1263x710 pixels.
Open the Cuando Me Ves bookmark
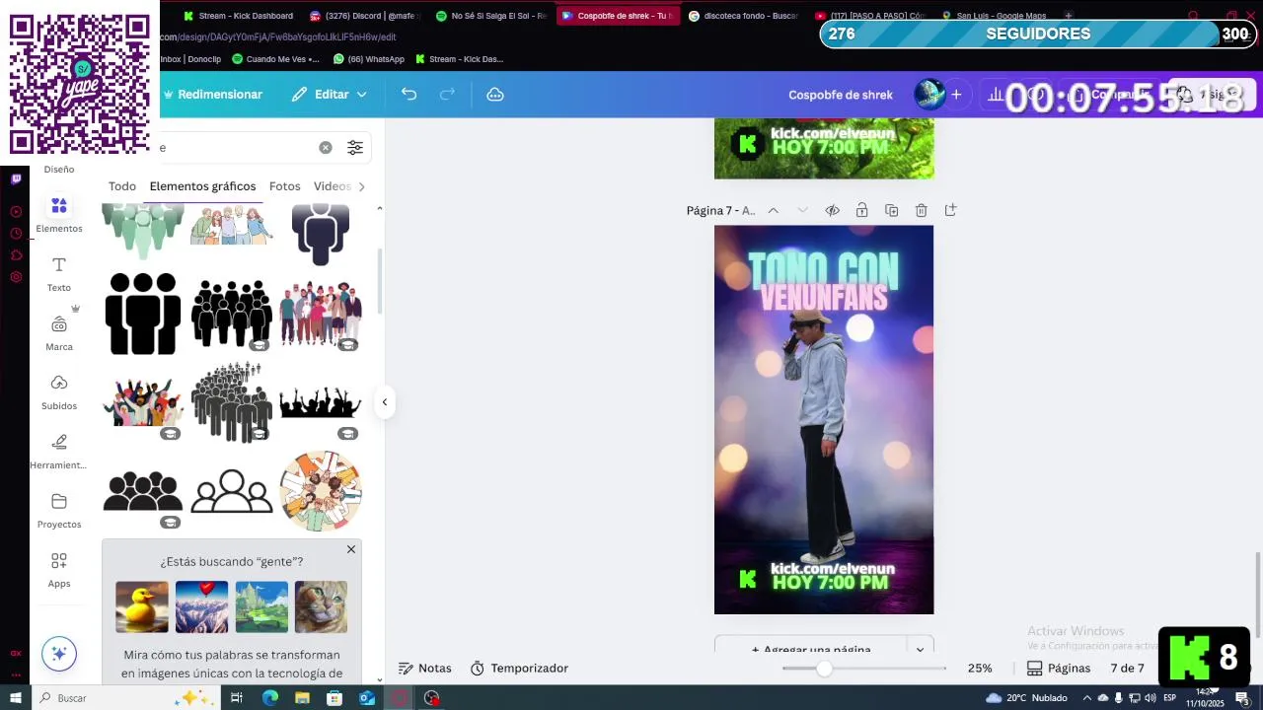coord(275,59)
